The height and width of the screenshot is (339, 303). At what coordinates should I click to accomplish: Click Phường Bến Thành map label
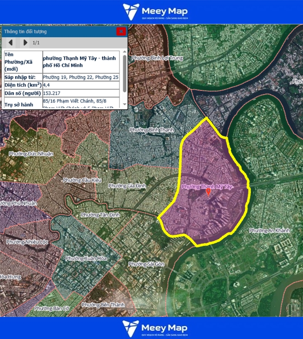(103, 305)
